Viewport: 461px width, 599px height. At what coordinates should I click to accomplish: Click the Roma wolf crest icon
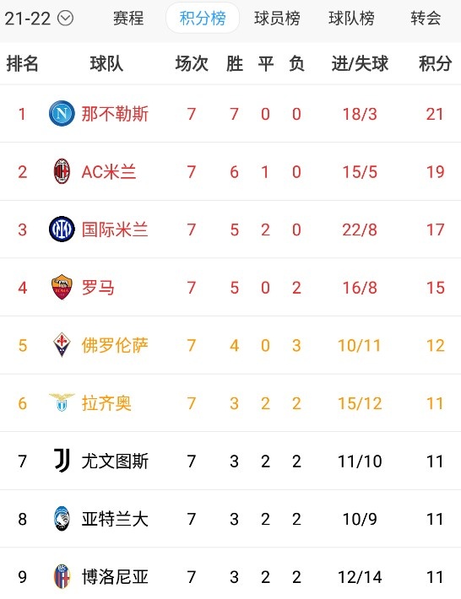point(62,287)
